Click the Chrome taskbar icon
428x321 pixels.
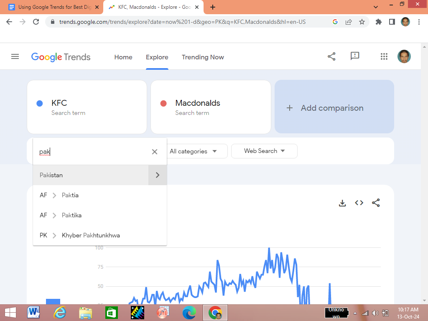[215, 313]
